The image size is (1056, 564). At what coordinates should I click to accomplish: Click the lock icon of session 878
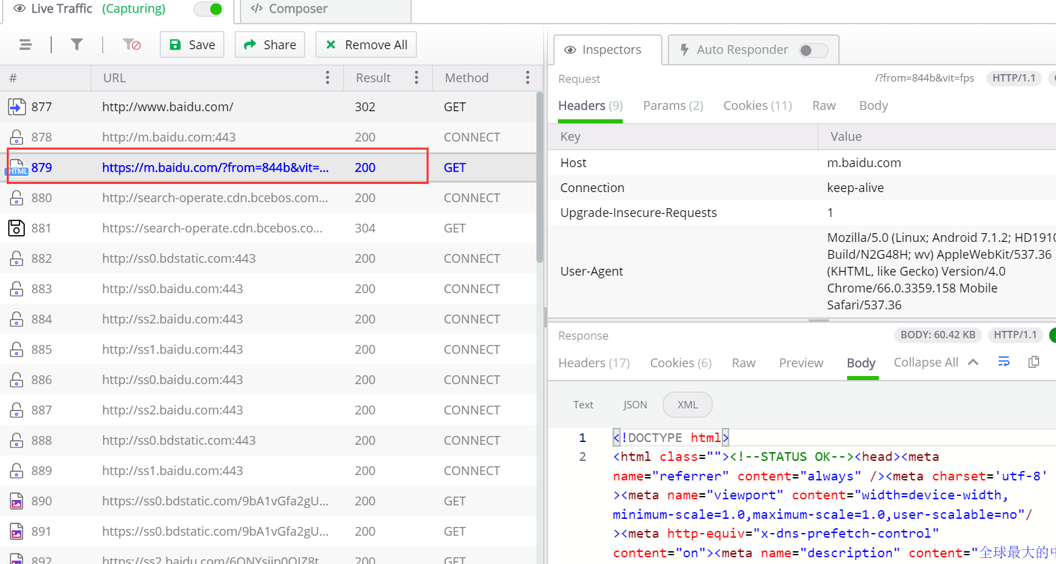click(x=17, y=137)
